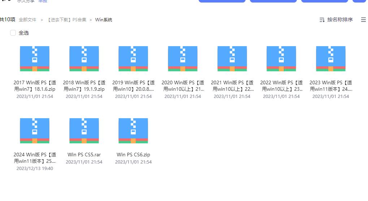Click the Win PS CS5.rar file name

coord(84,155)
